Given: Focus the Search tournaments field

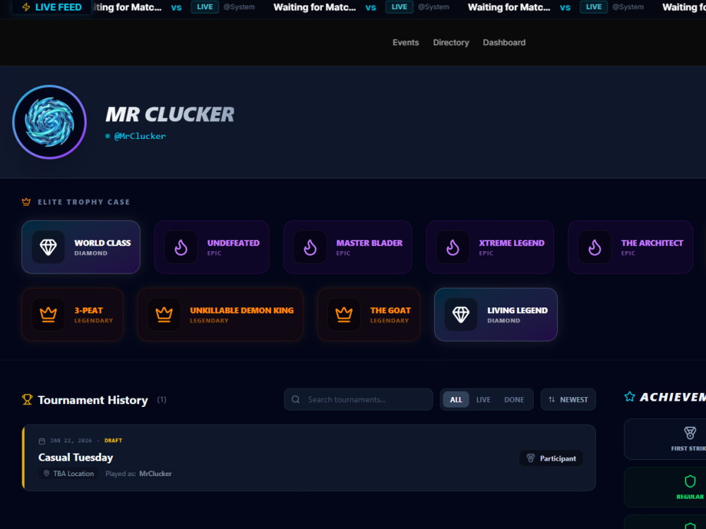Looking at the screenshot, I should pos(359,399).
